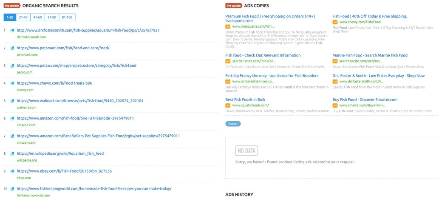Select the 1-20 results page tab
Viewport: 439px width, 199px height.
click(10, 17)
